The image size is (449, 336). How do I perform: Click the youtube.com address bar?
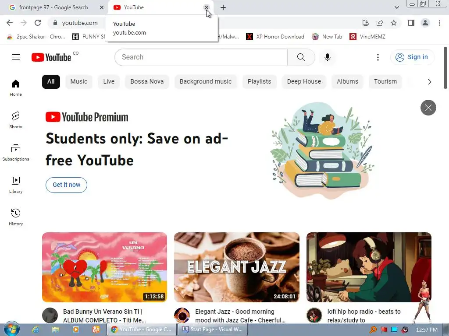pos(80,23)
